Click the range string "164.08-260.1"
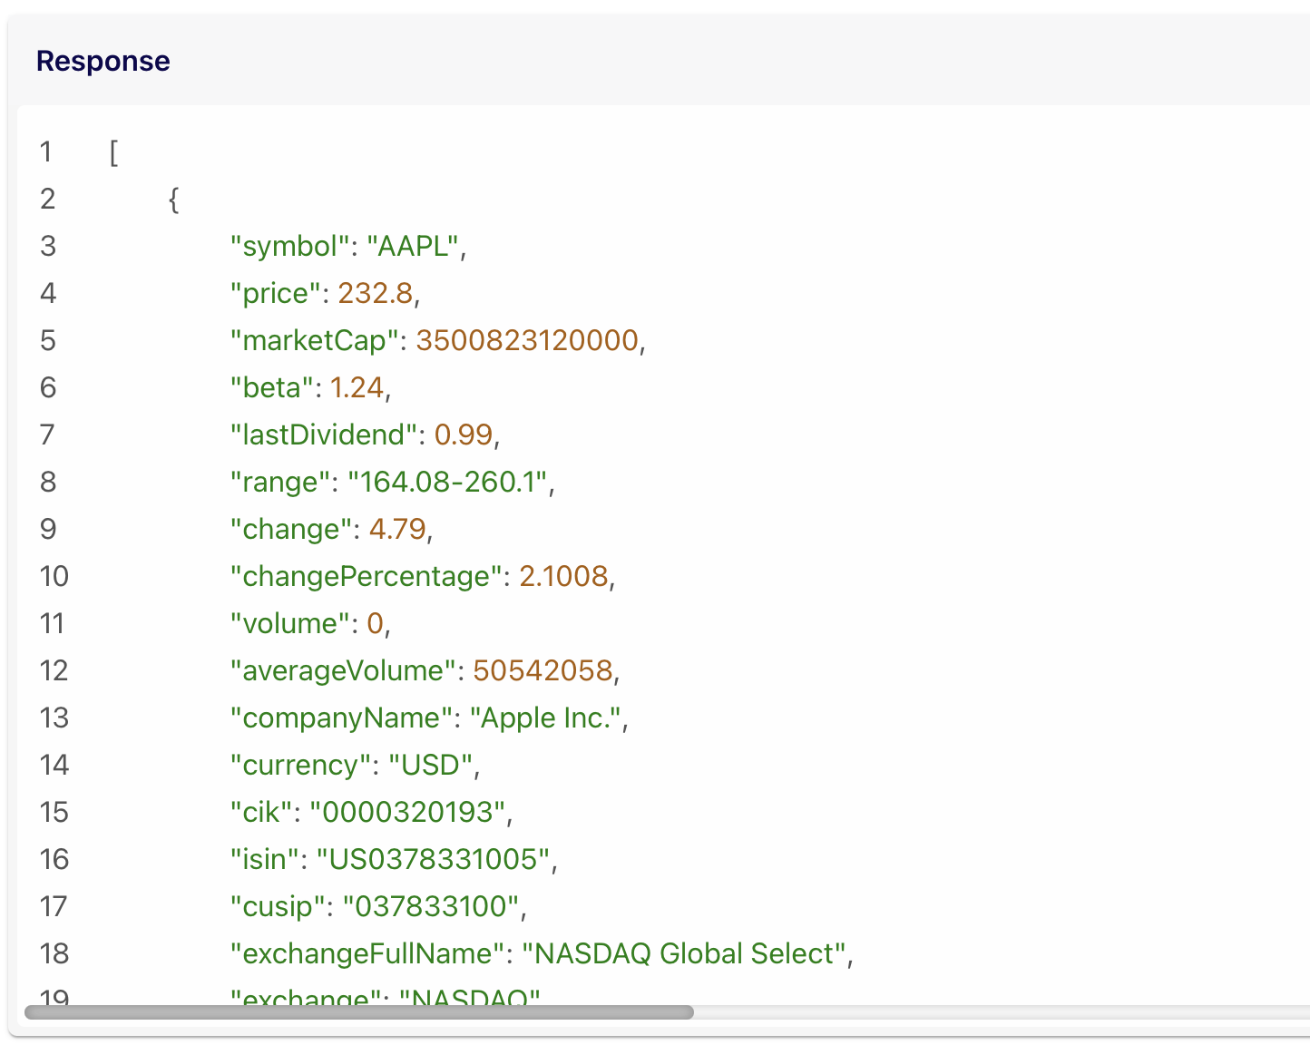Viewport: 1310px width, 1045px height. coord(448,482)
